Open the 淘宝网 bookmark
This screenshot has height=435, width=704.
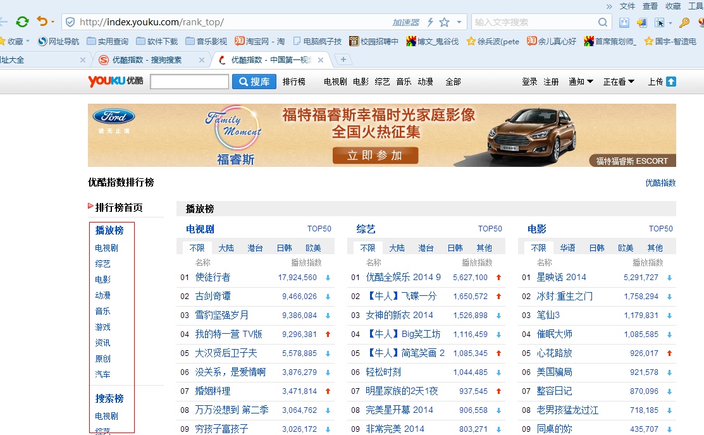pyautogui.click(x=259, y=41)
